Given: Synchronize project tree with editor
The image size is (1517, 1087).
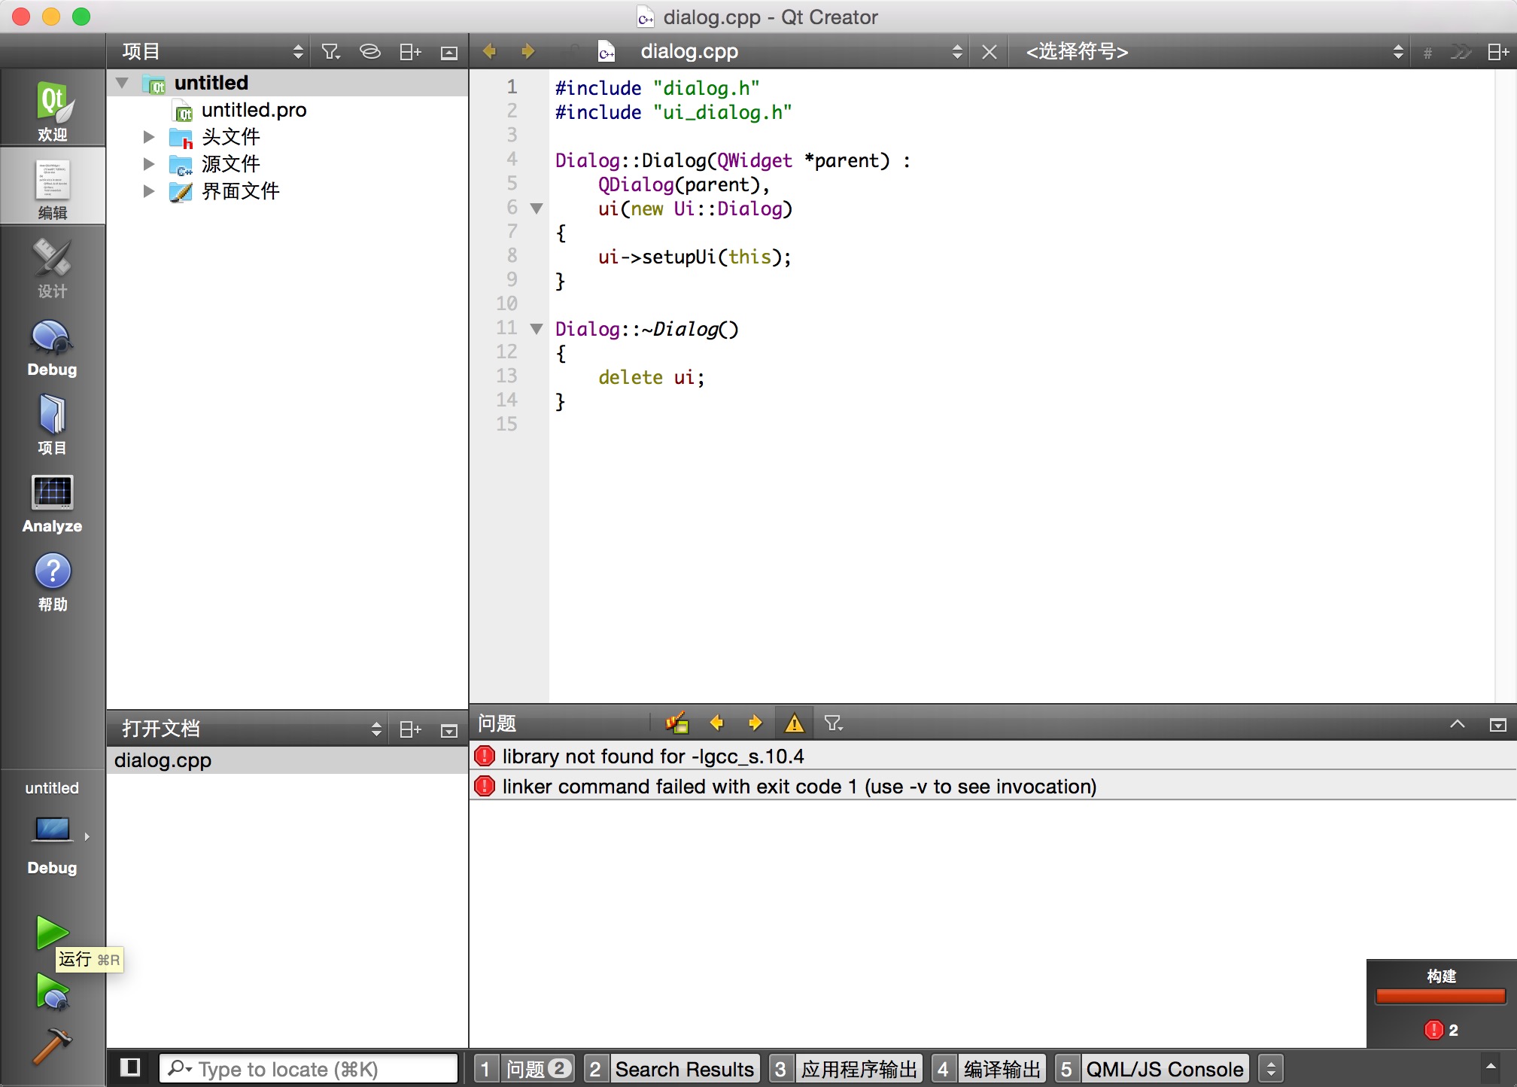Looking at the screenshot, I should coord(369,52).
